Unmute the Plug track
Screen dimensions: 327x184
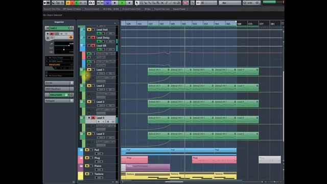[87, 158]
